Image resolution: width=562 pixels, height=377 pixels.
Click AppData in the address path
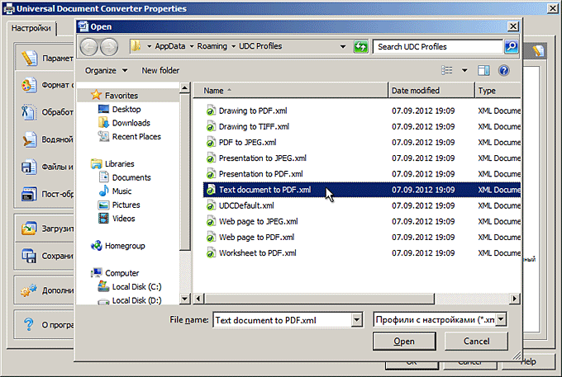170,46
